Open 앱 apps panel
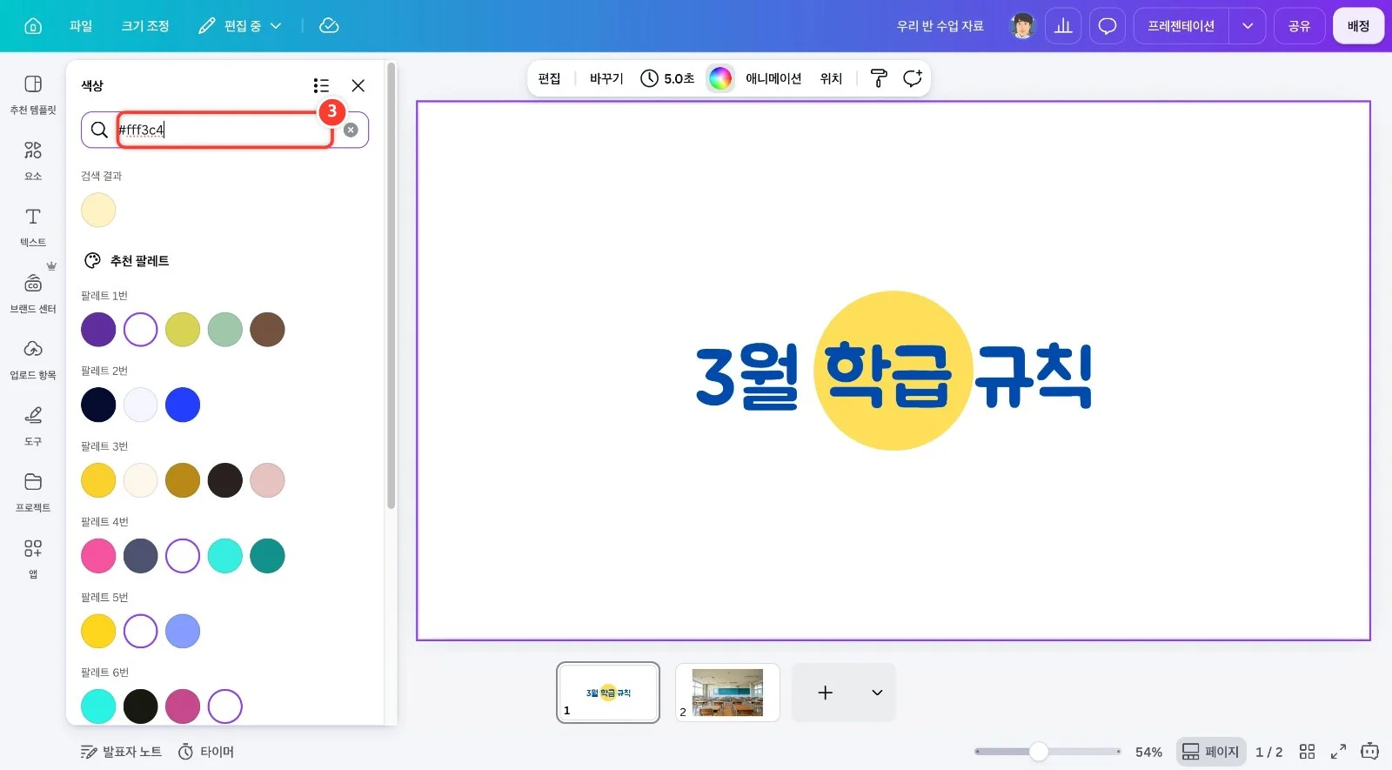The image size is (1392, 770). 33,559
